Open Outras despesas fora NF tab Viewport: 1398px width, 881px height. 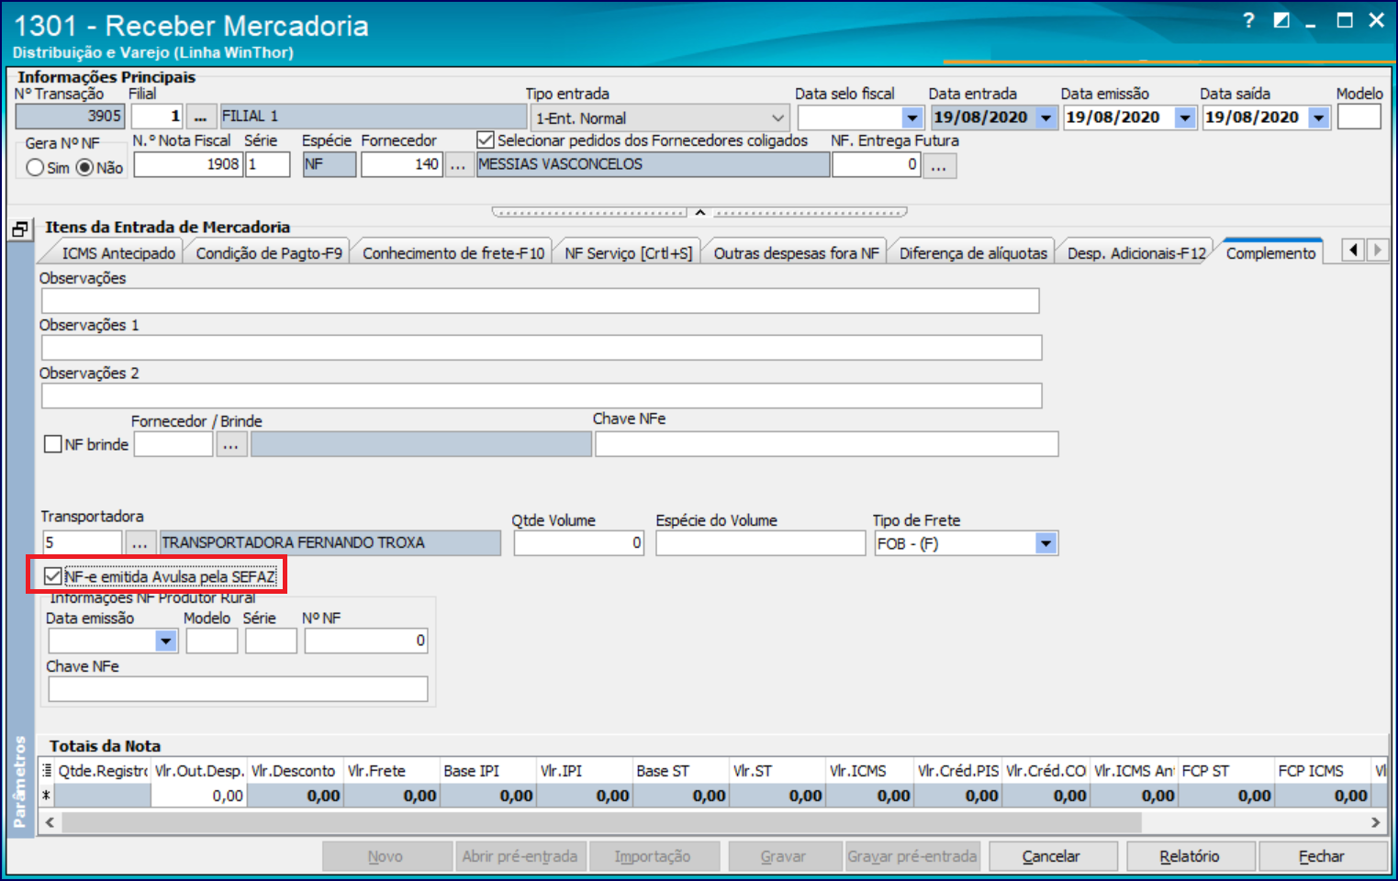point(796,253)
